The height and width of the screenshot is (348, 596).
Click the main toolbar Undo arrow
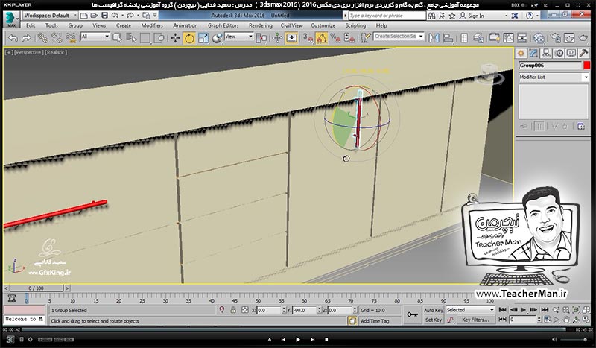coord(13,38)
